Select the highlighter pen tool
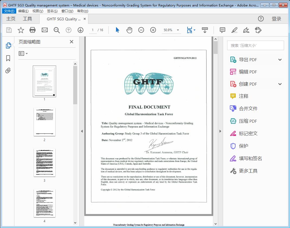This screenshot has width=290, height=228. click(234, 30)
